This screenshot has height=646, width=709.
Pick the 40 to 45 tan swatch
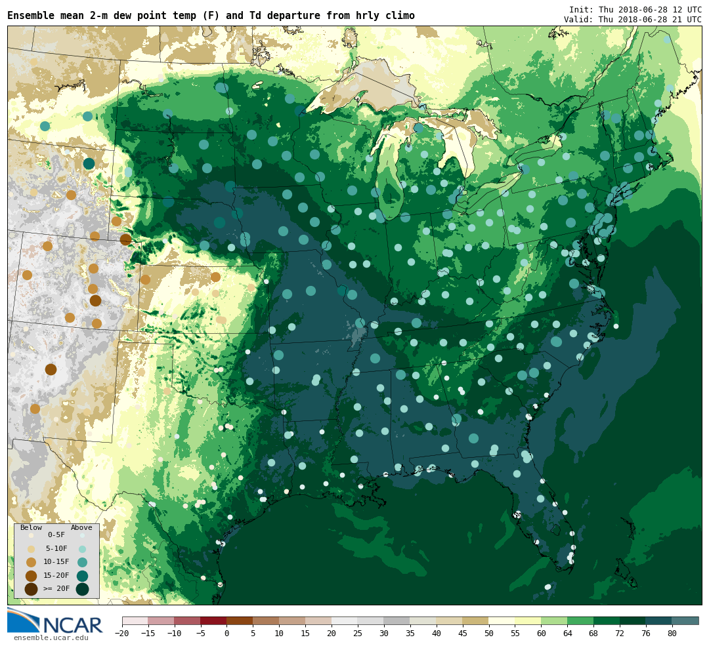point(450,620)
